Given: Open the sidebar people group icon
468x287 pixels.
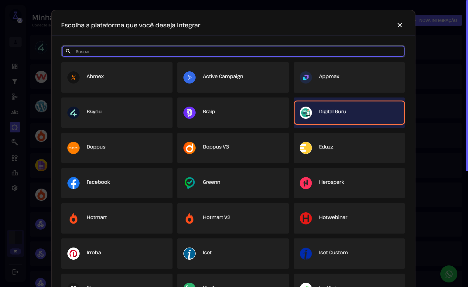Looking at the screenshot, I should click(x=15, y=112).
